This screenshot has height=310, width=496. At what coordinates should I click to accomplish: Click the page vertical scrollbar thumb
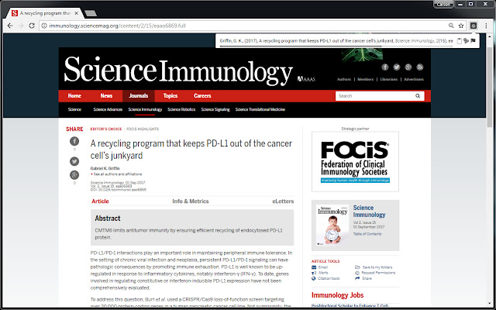coord(490,87)
